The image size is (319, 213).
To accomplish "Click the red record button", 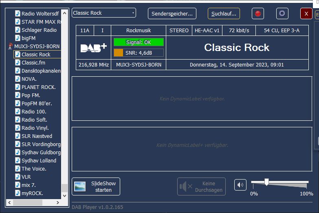I will pyautogui.click(x=257, y=13).
